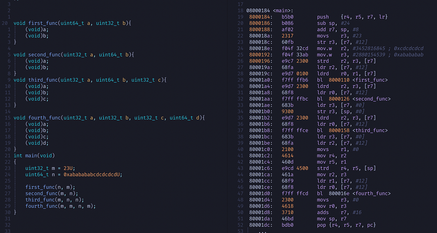This screenshot has height=233, width=437.
Task: Click the third_func function definition line
Action: (x=90, y=80)
